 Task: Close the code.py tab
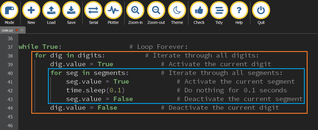pyautogui.click(x=22, y=30)
